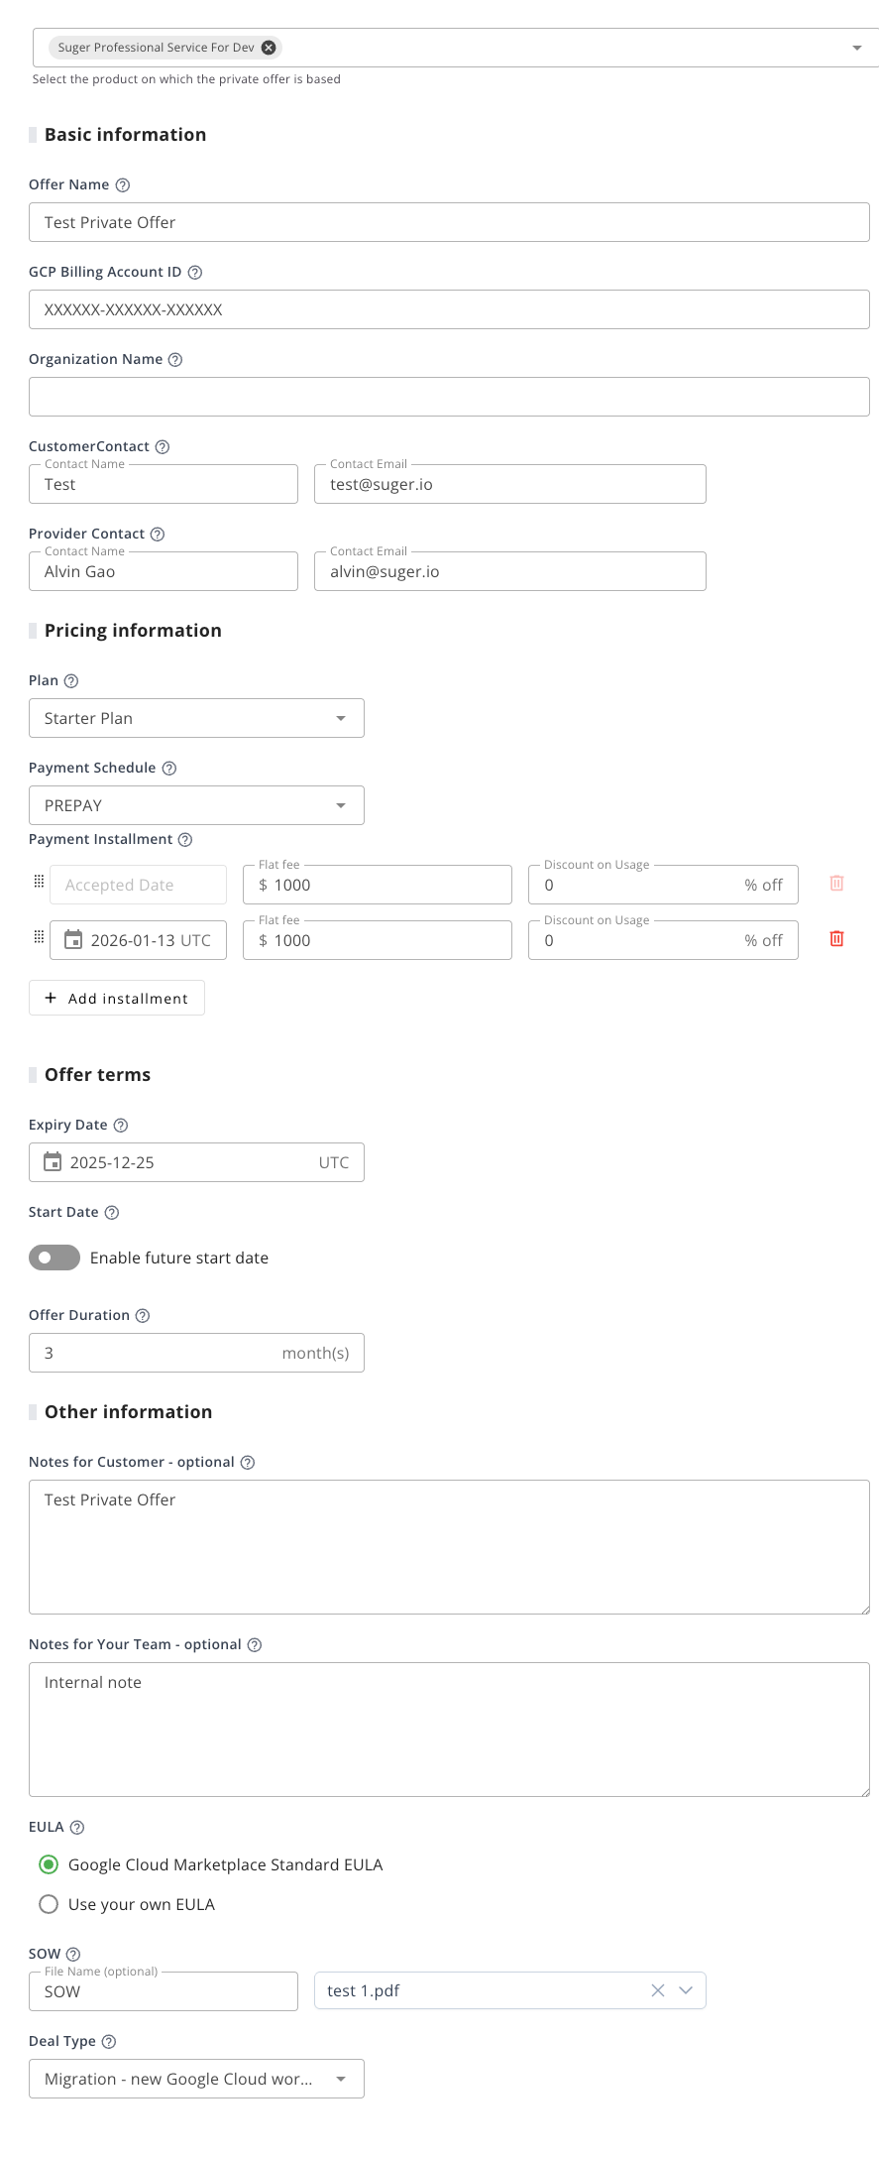
Task: Open the Starter Plan dropdown
Action: point(196,718)
